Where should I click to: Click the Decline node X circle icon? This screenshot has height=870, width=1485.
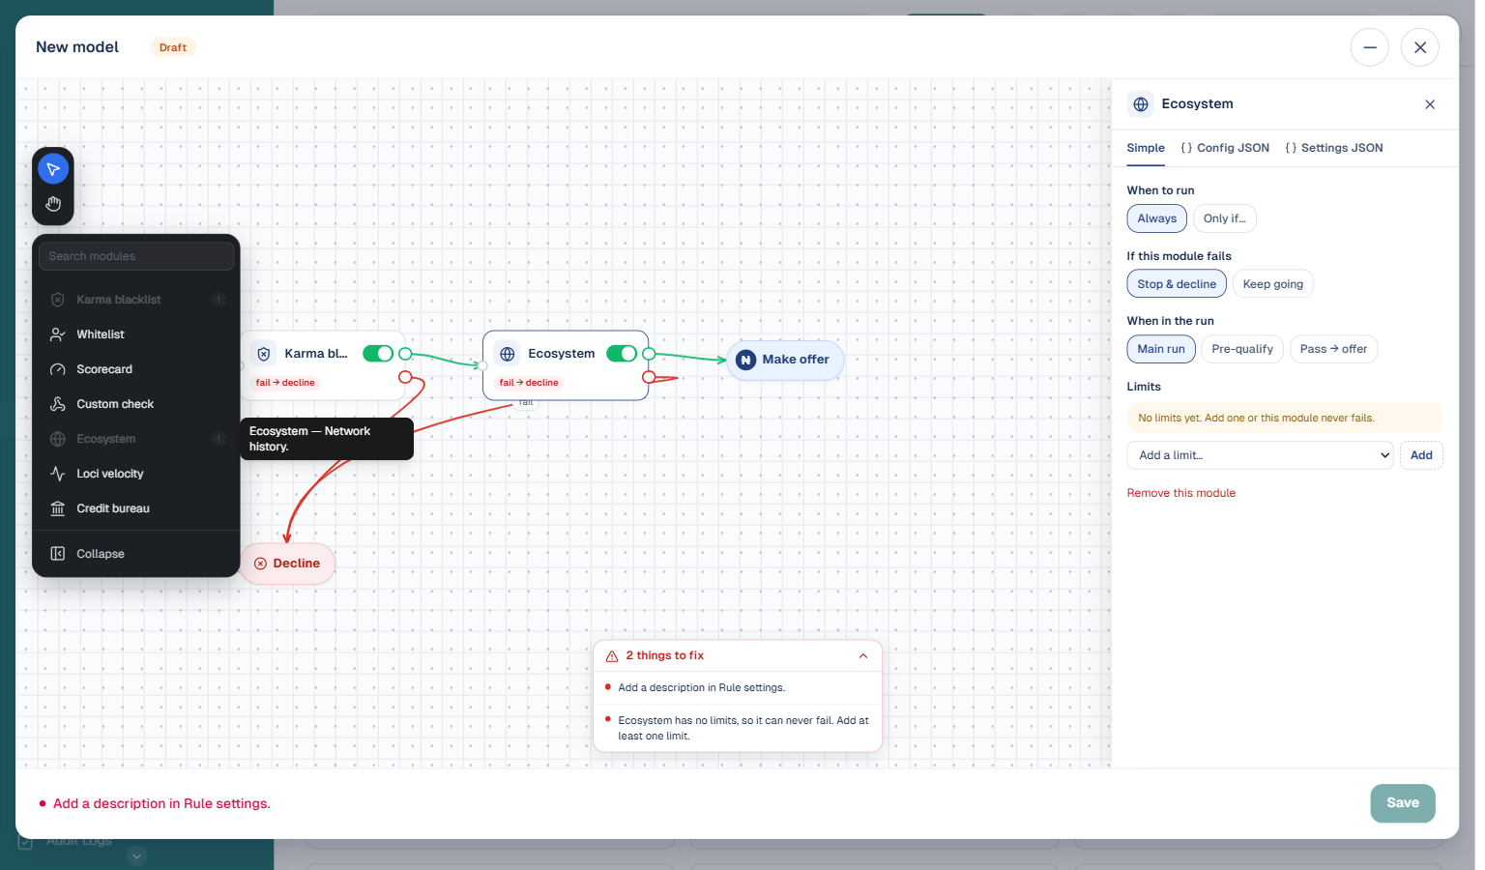coord(260,564)
